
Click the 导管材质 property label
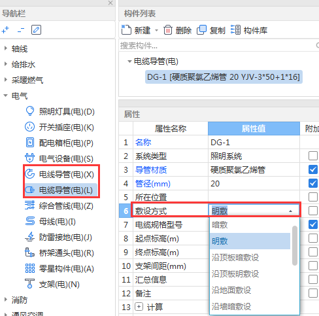click(x=151, y=169)
